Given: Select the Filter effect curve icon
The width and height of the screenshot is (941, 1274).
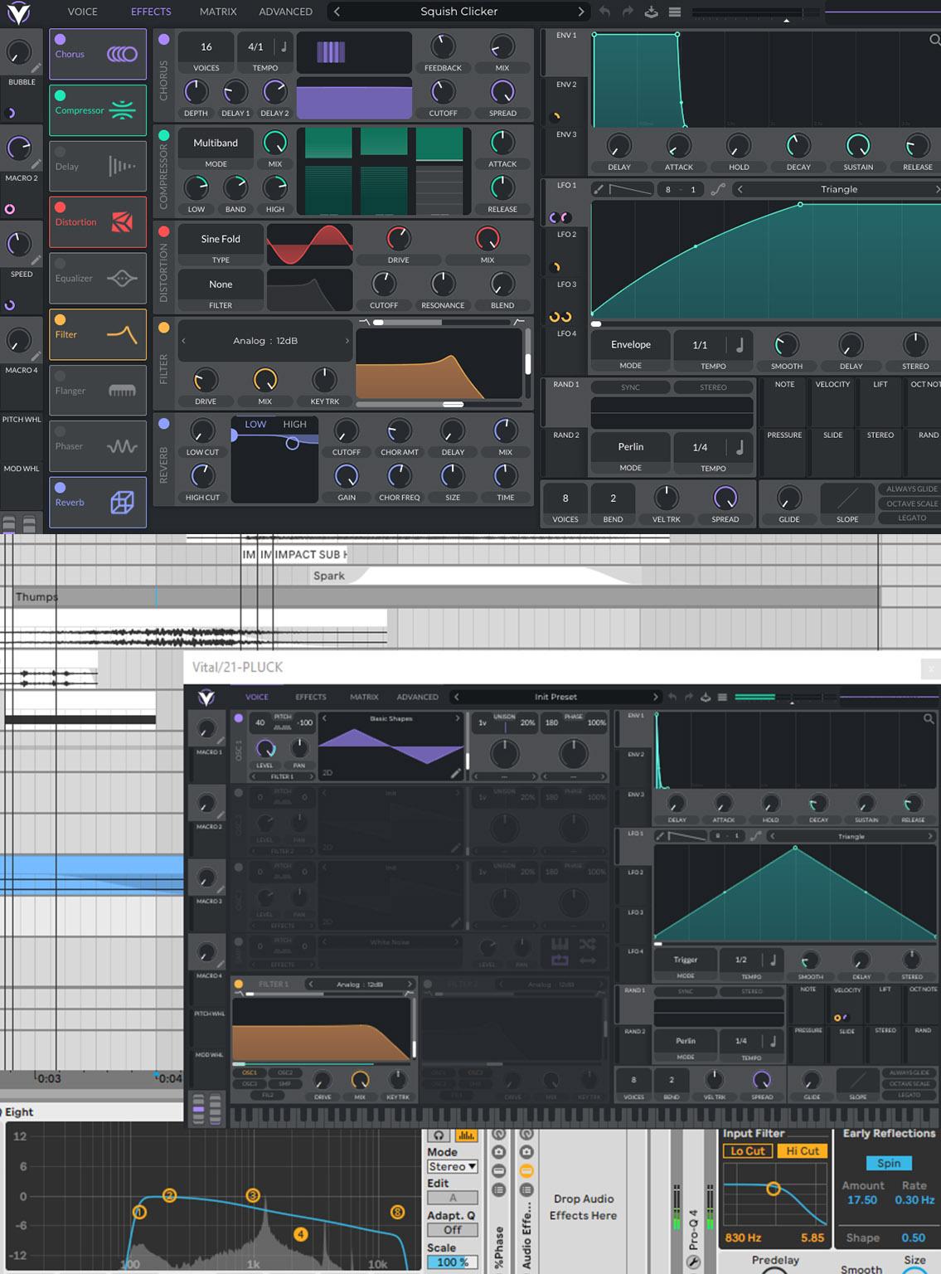Looking at the screenshot, I should (122, 334).
